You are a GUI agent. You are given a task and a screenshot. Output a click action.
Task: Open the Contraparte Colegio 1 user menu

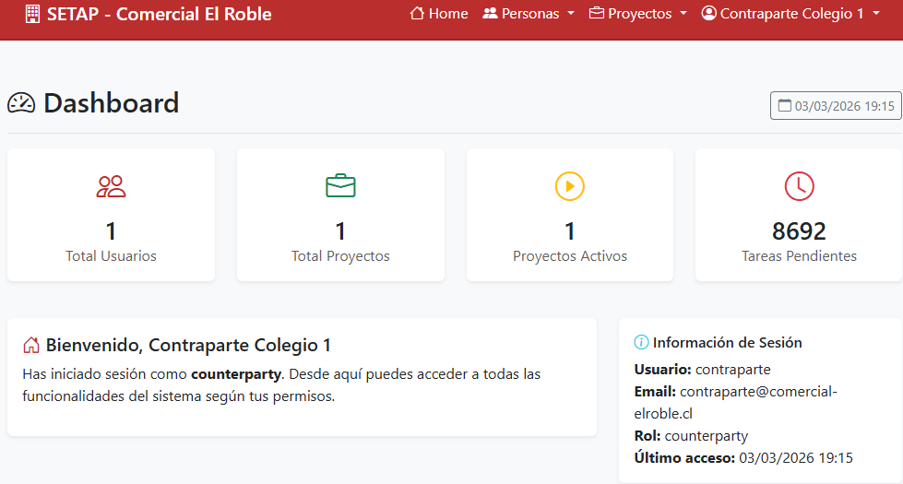790,14
